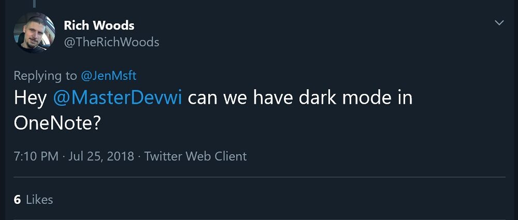Go to the @TheRichWoods handle
Screen dimensions: 518x220
[x=111, y=42]
